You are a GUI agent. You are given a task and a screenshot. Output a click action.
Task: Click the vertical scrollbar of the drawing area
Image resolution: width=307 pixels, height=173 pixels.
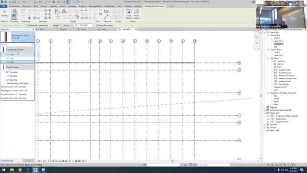click(x=261, y=96)
